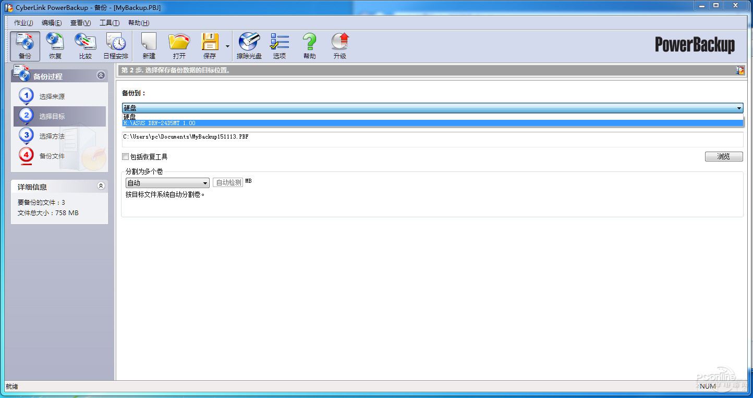The height and width of the screenshot is (398, 753).
Task: Click the 自动检测 button
Action: point(228,183)
